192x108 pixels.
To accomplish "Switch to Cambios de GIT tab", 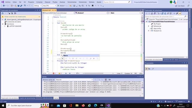I will click(x=171, y=60).
